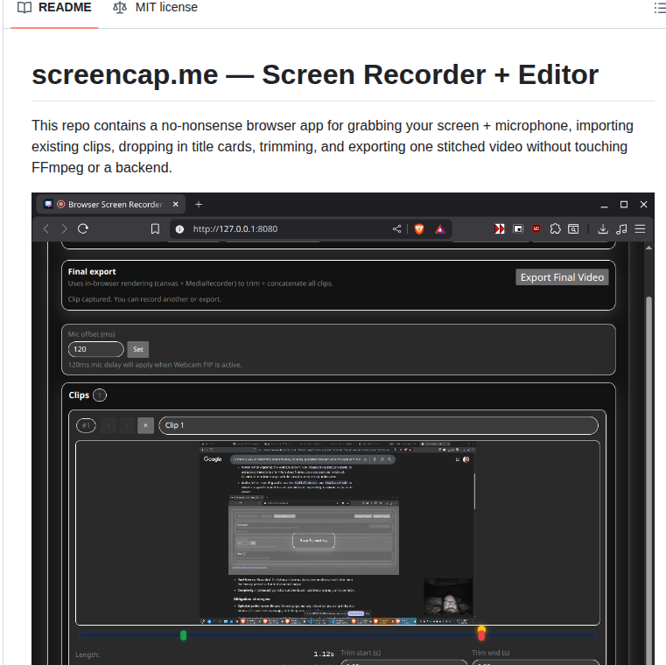Click the Mic offset field showing 120
This screenshot has height=665, width=666.
click(x=96, y=349)
